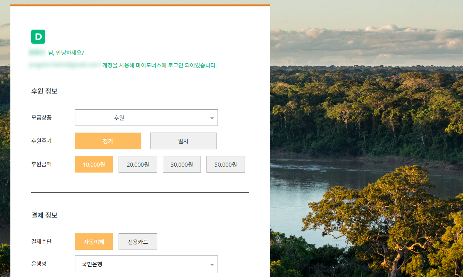Screen dimensions: 463x277
Task: Select 정기 as the donation cycle
Action: (x=108, y=141)
